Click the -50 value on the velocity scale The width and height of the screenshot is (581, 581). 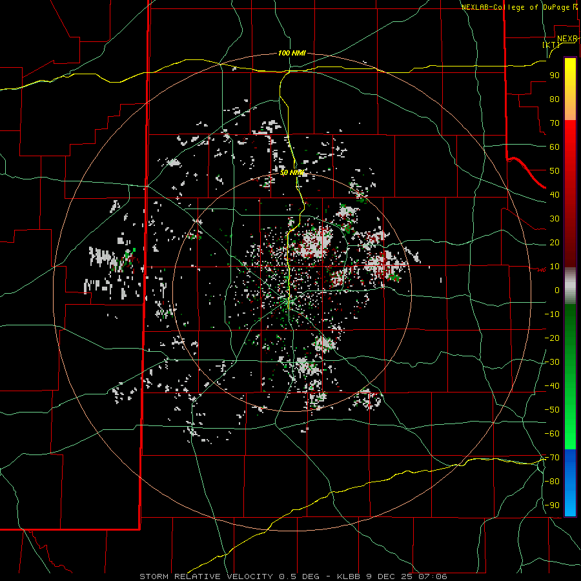tap(552, 409)
